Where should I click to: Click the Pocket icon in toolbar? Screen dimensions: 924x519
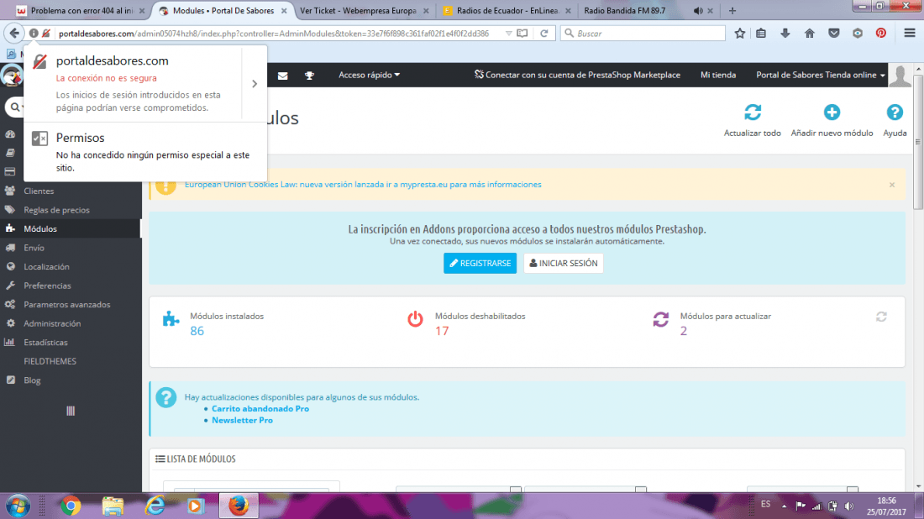coord(833,34)
